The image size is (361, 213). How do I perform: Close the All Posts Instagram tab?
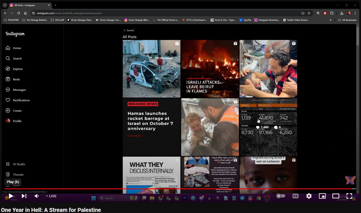[x=49, y=5]
